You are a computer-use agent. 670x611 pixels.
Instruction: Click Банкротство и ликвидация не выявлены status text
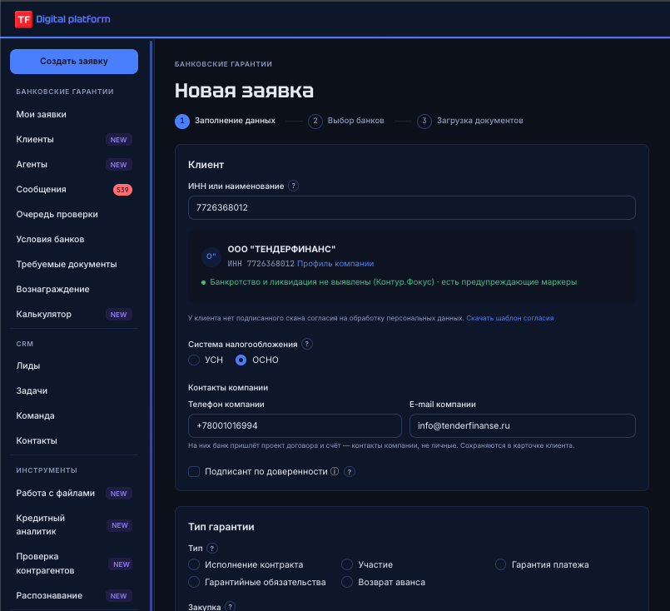tap(393, 282)
